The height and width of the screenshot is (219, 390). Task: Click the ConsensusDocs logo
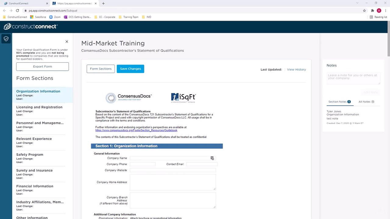(x=129, y=98)
